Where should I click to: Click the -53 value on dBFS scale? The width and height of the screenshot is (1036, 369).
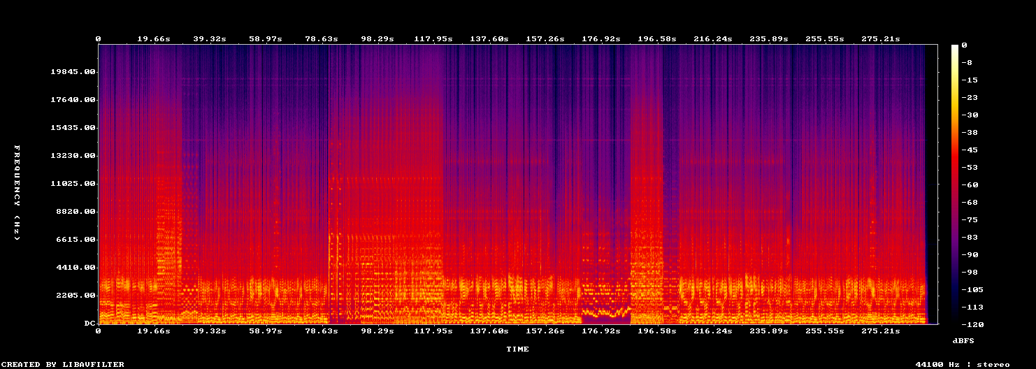[970, 167]
